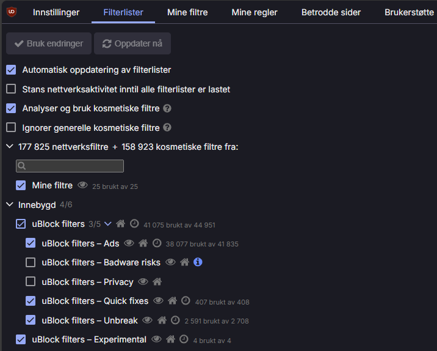Click clock icon for uBlock filters – Quick fixes
Screen dimensions: 437x351
click(x=186, y=301)
